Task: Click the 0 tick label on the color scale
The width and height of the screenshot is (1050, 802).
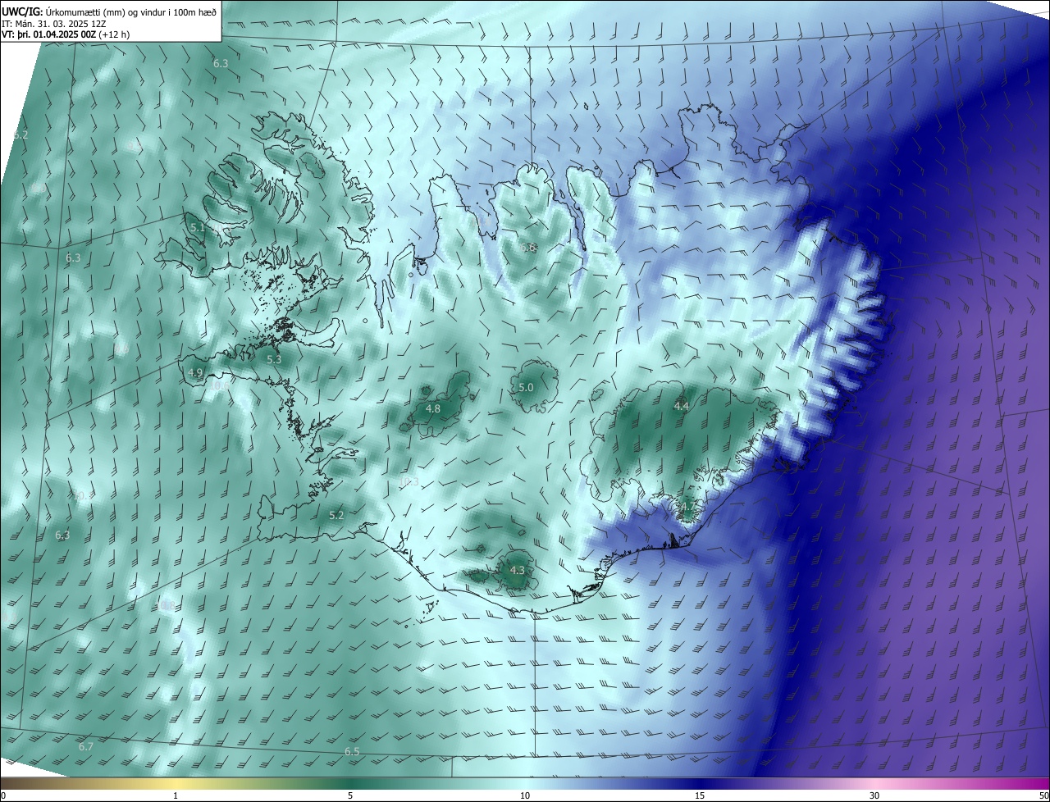Action: point(3,795)
